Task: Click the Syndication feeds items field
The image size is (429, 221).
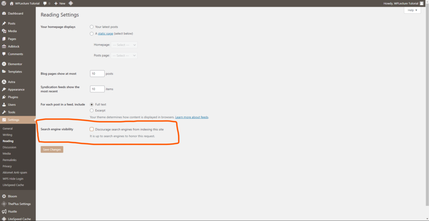Action: (x=97, y=89)
